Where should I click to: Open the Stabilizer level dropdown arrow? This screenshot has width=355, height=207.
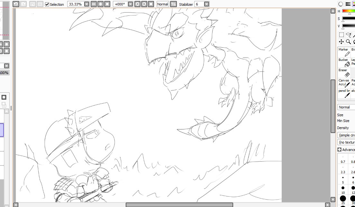click(x=207, y=4)
